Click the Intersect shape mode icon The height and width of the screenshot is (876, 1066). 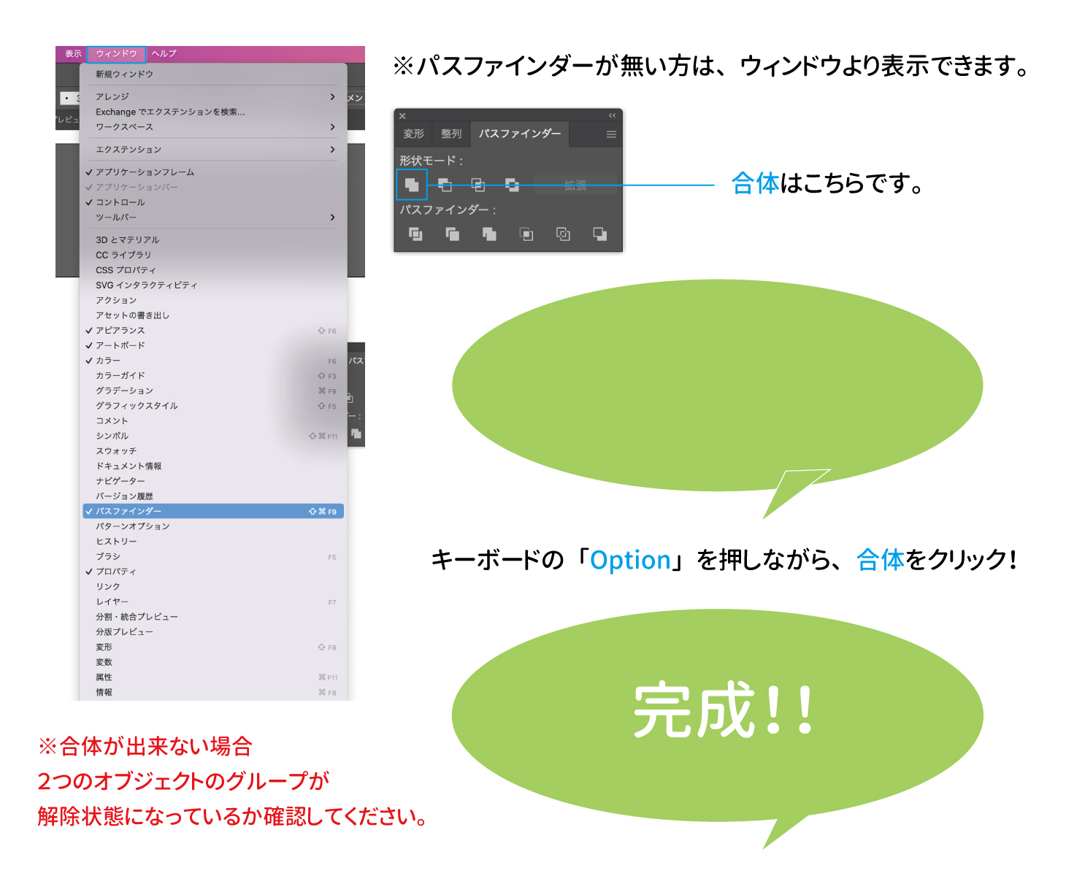click(x=478, y=185)
